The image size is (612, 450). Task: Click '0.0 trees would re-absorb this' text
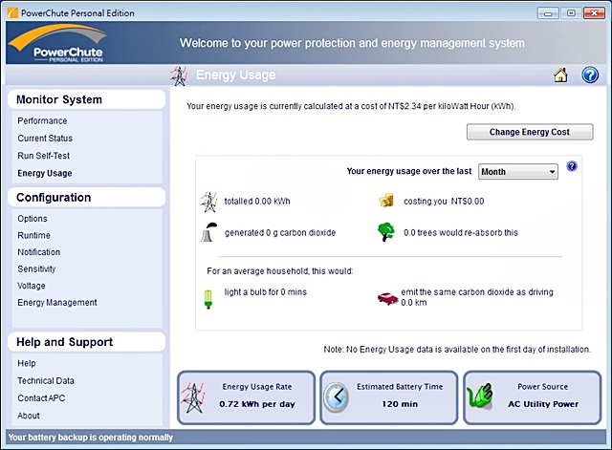(461, 233)
